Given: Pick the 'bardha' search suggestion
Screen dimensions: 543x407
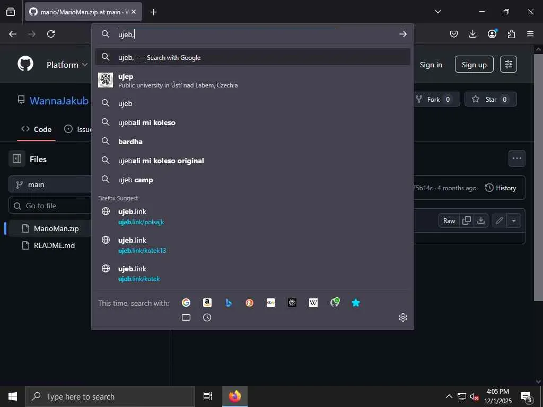Looking at the screenshot, I should coord(252,141).
